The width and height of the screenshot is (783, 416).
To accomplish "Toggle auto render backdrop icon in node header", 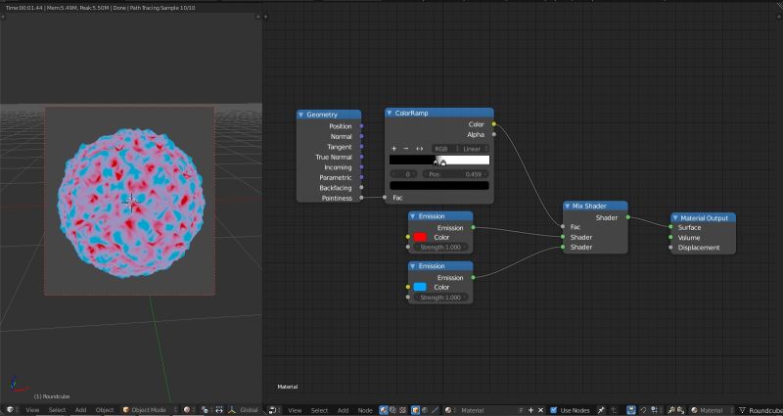I will pos(631,410).
